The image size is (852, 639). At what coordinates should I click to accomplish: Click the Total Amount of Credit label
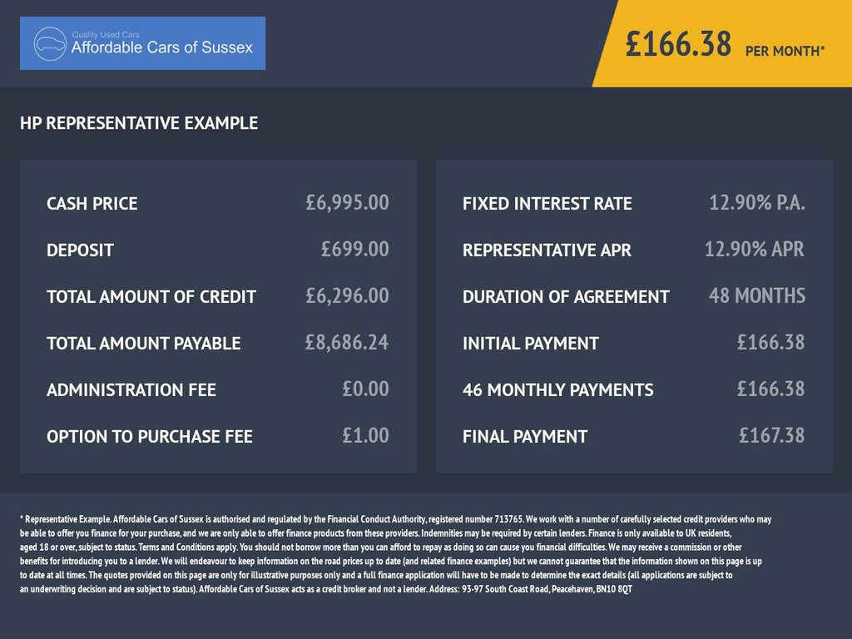[151, 296]
